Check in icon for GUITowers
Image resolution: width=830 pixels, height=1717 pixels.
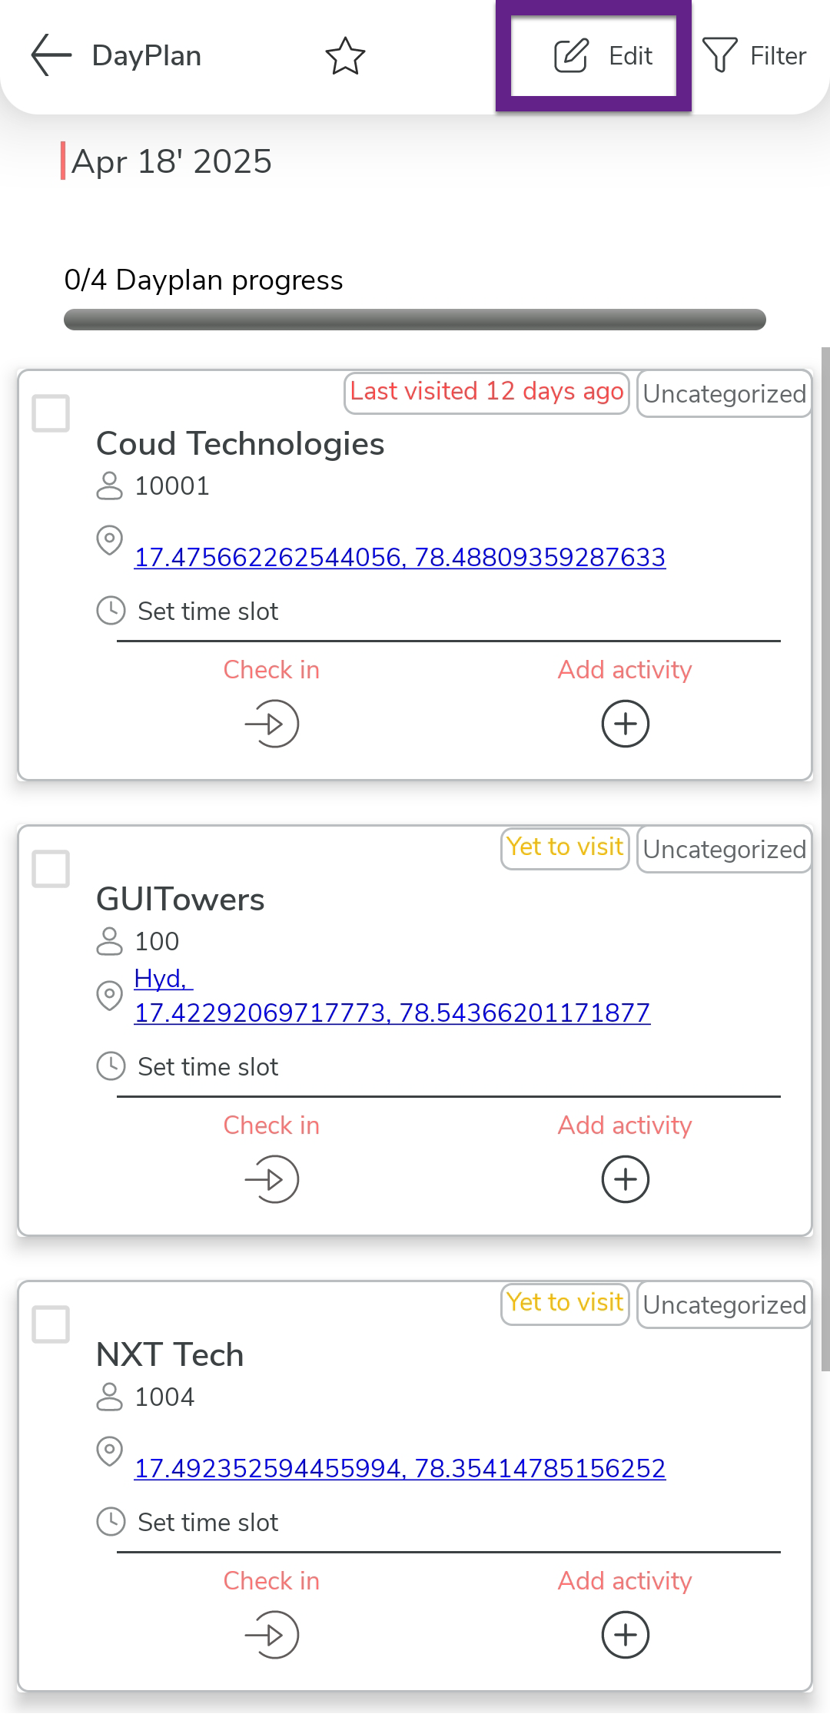coord(272,1179)
